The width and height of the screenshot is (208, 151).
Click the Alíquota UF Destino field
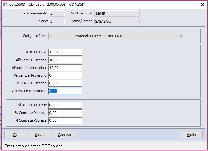[x=65, y=60]
